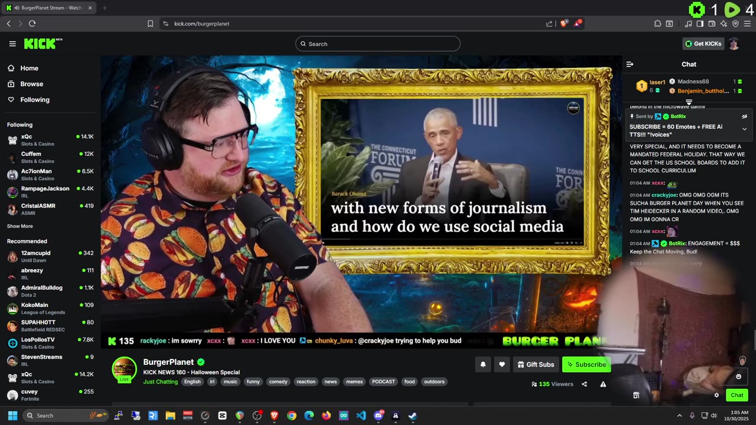Screen dimensions: 756x425
Task: Open the music note playlist icon
Action: (x=688, y=24)
